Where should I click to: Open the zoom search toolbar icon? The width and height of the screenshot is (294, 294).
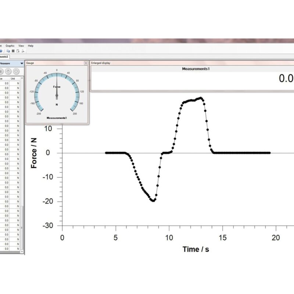point(23,51)
